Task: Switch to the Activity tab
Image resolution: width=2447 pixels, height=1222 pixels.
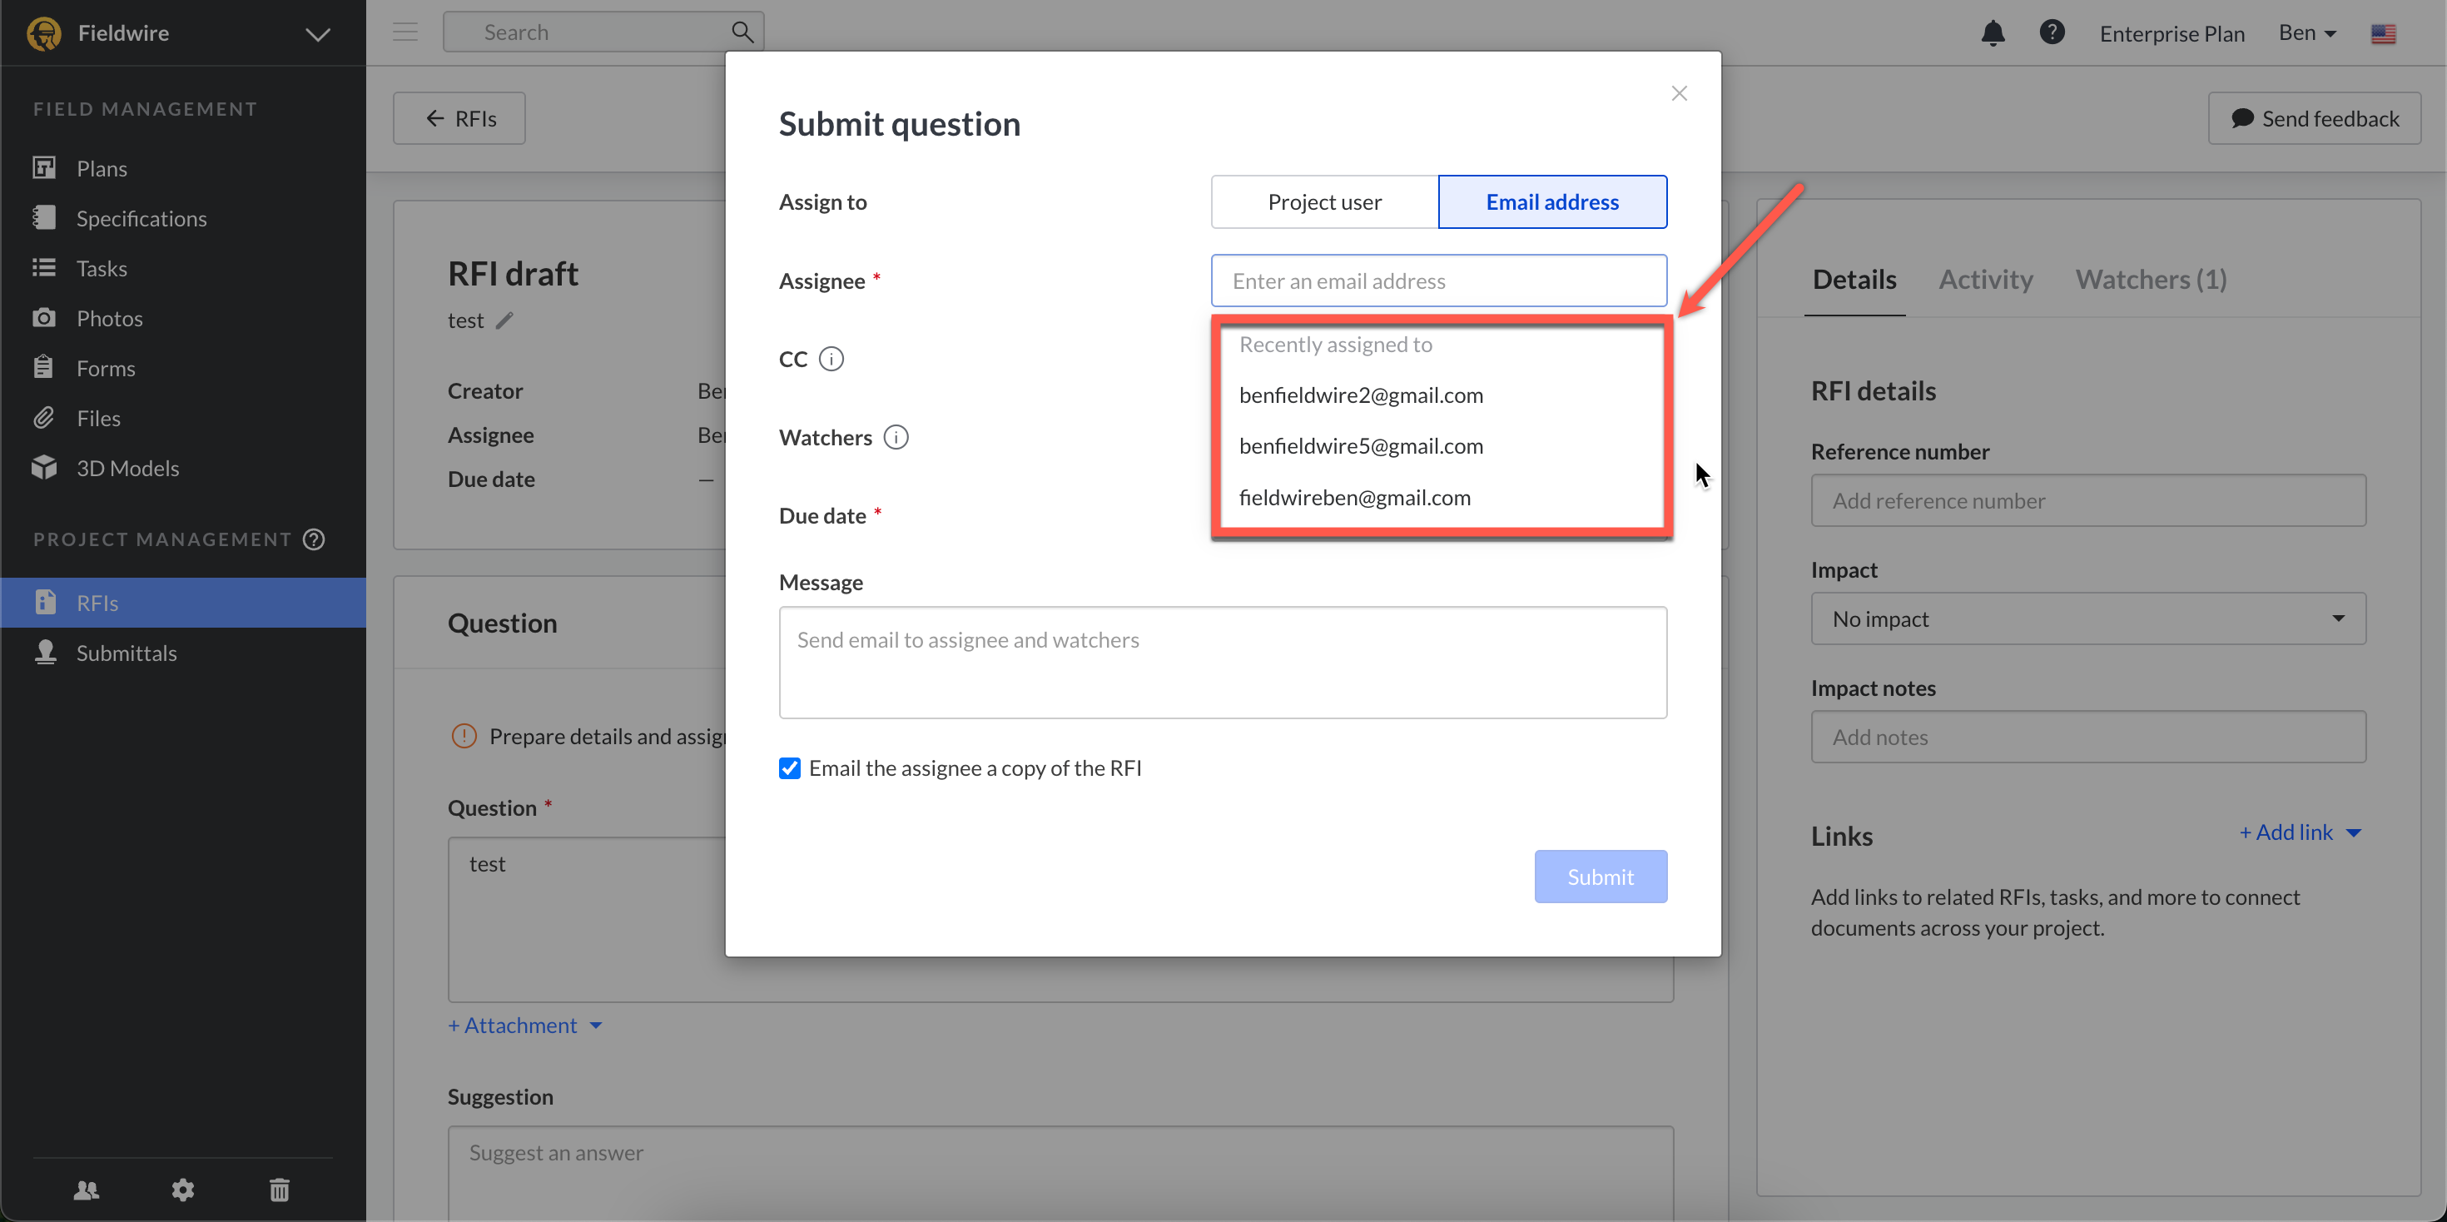Action: (1985, 280)
